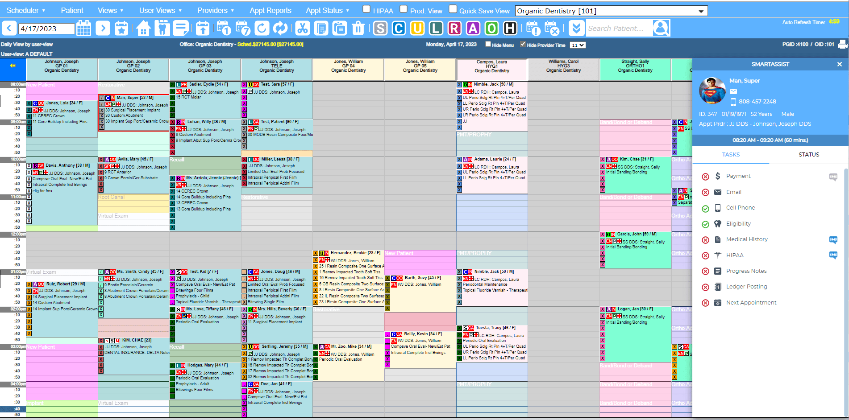Click the Search Patient input field
Image resolution: width=849 pixels, height=420 pixels.
[618, 29]
